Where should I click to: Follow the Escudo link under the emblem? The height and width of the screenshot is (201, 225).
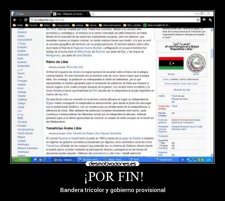(x=196, y=74)
